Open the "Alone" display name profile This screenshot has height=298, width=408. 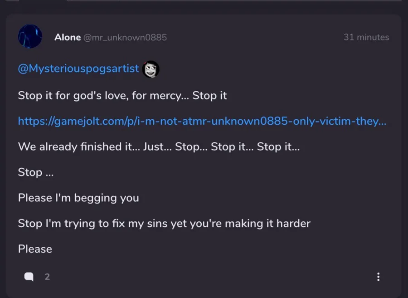pos(68,37)
